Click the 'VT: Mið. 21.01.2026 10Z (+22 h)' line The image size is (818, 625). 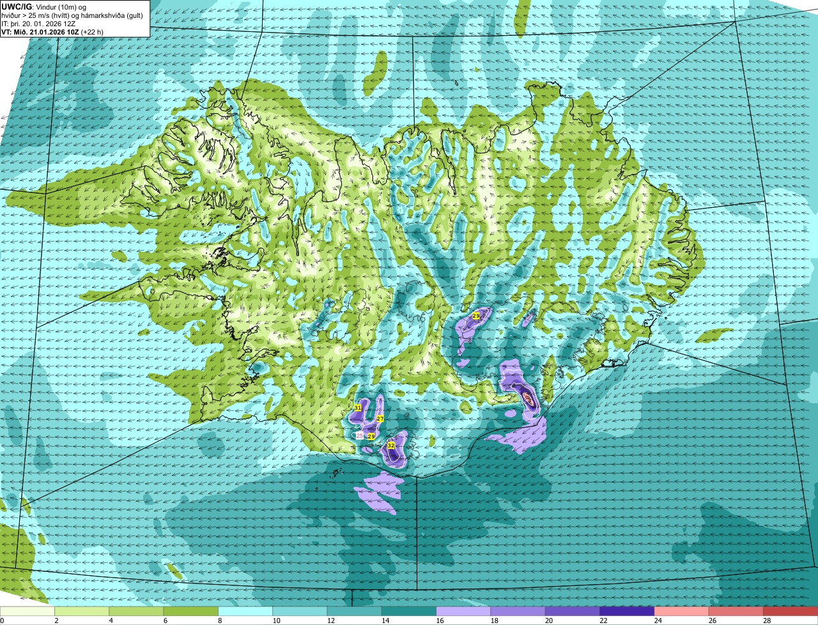[53, 32]
